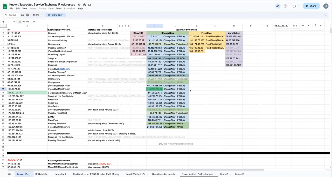Viewport: 332px width, 177px height.
Task: Select cell A19 containing 116.202.237.82
Action: pos(27,93)
